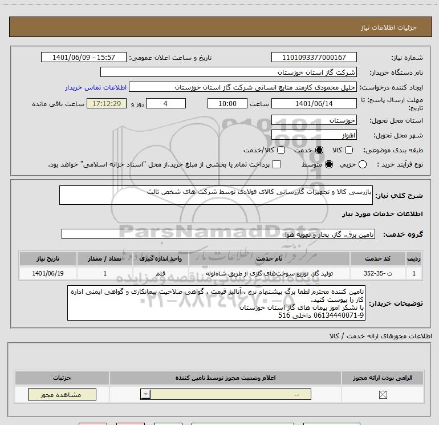Select the جزیی purchase type radio

tap(363, 164)
